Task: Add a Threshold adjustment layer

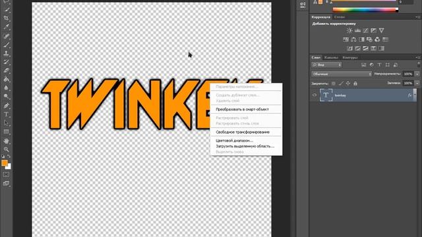Action: [x=365, y=48]
